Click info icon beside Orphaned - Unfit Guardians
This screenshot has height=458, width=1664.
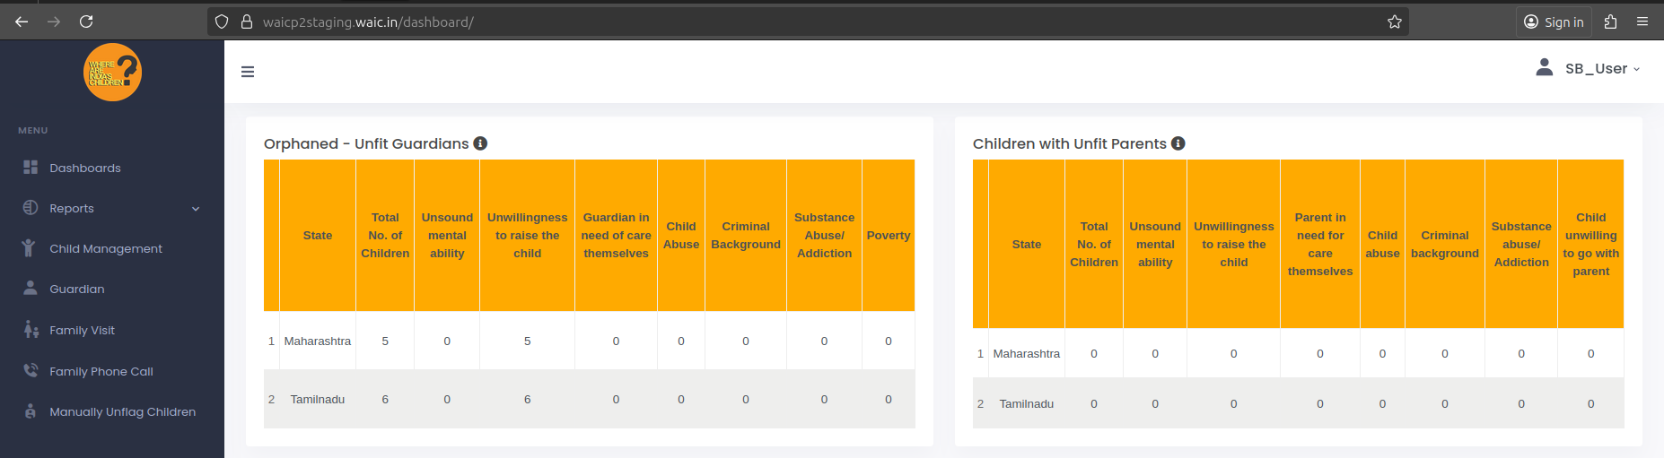point(480,143)
